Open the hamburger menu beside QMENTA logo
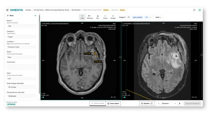Image resolution: width=211 pixels, height=113 pixels. tap(7, 10)
